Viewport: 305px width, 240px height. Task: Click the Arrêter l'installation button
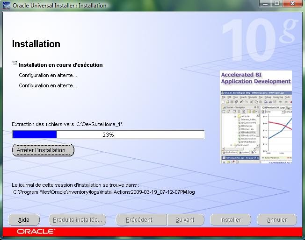[x=43, y=150]
